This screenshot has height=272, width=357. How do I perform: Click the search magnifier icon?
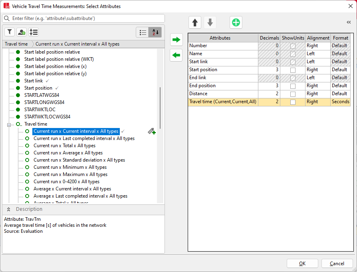pos(7,18)
